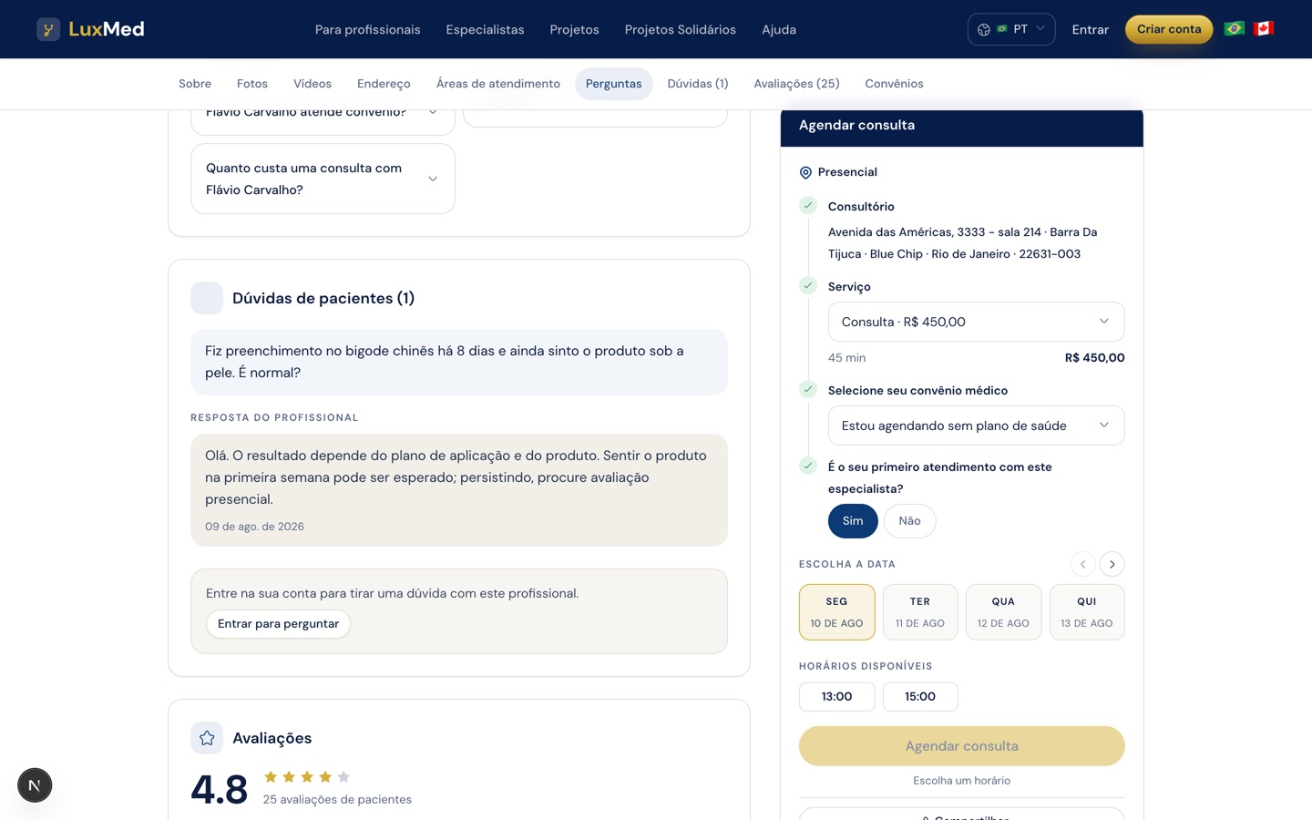Open Ajuda menu item
This screenshot has height=820, width=1312.
click(x=779, y=29)
